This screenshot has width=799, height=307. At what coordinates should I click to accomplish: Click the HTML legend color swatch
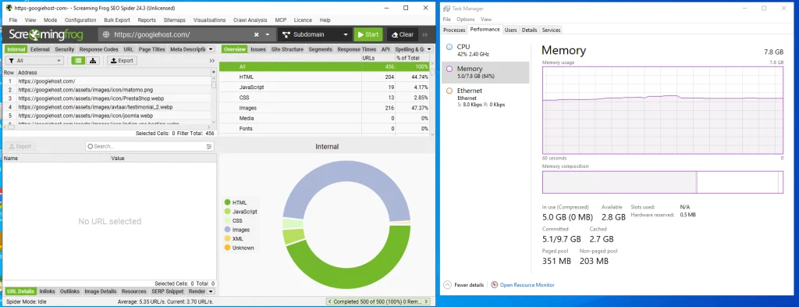tap(227, 202)
